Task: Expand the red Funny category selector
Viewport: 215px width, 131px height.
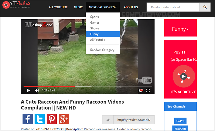Action: click(180, 28)
